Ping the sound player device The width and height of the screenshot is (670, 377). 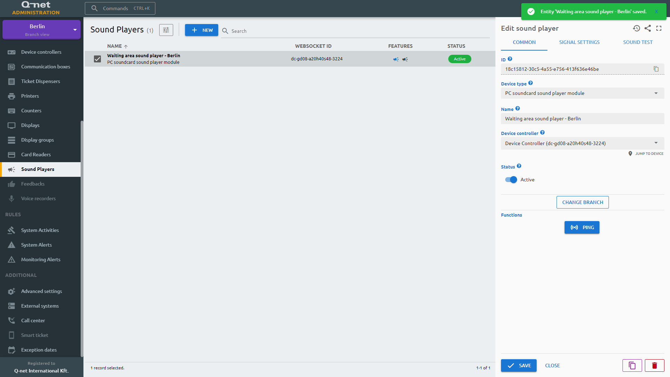(x=582, y=227)
